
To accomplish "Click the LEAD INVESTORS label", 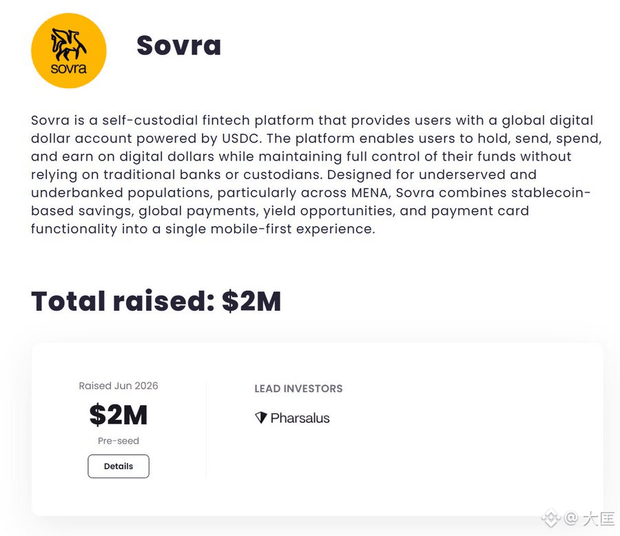I will 298,389.
